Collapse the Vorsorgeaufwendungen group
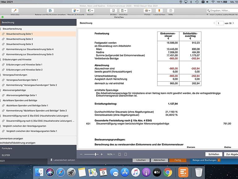This screenshot has height=179, width=238. point(15,75)
